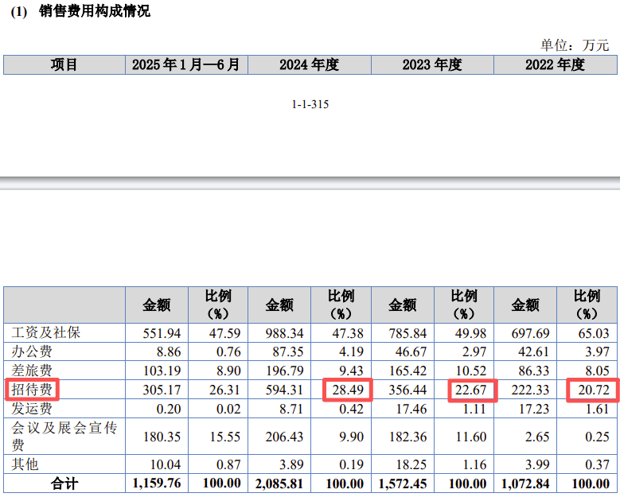Click the 单位：万元 unit label
Image resolution: width=620 pixels, height=497 pixels.
(575, 45)
